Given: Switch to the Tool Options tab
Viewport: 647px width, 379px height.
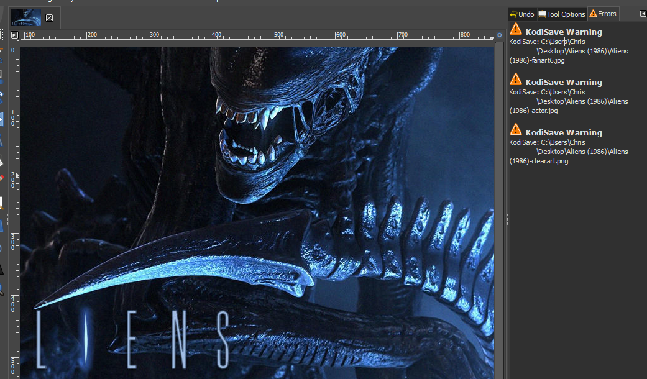Looking at the screenshot, I should tap(562, 14).
